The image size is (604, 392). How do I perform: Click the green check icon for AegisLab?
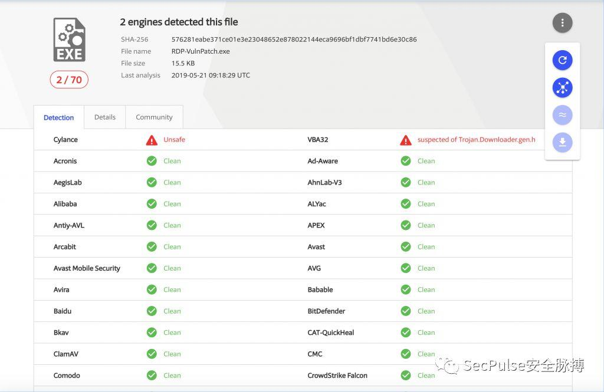pyautogui.click(x=152, y=183)
